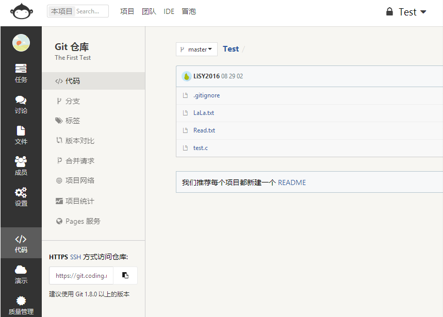Click the LiSY2016 user avatar
The width and height of the screenshot is (443, 317).
187,76
